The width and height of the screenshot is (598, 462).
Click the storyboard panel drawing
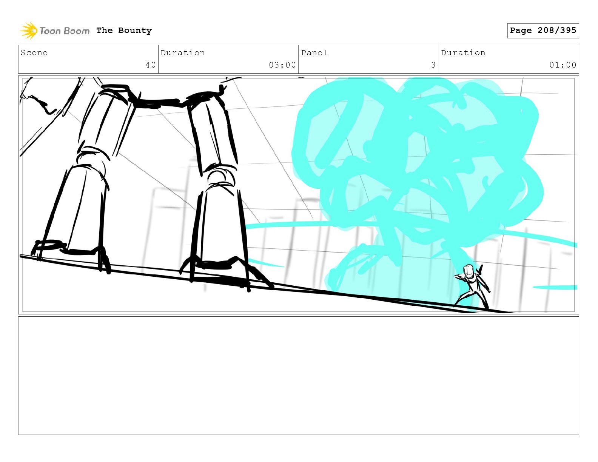[x=299, y=195]
